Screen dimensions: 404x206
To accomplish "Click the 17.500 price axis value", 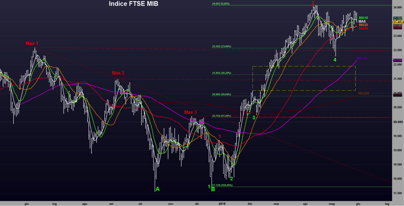I will [397, 193].
